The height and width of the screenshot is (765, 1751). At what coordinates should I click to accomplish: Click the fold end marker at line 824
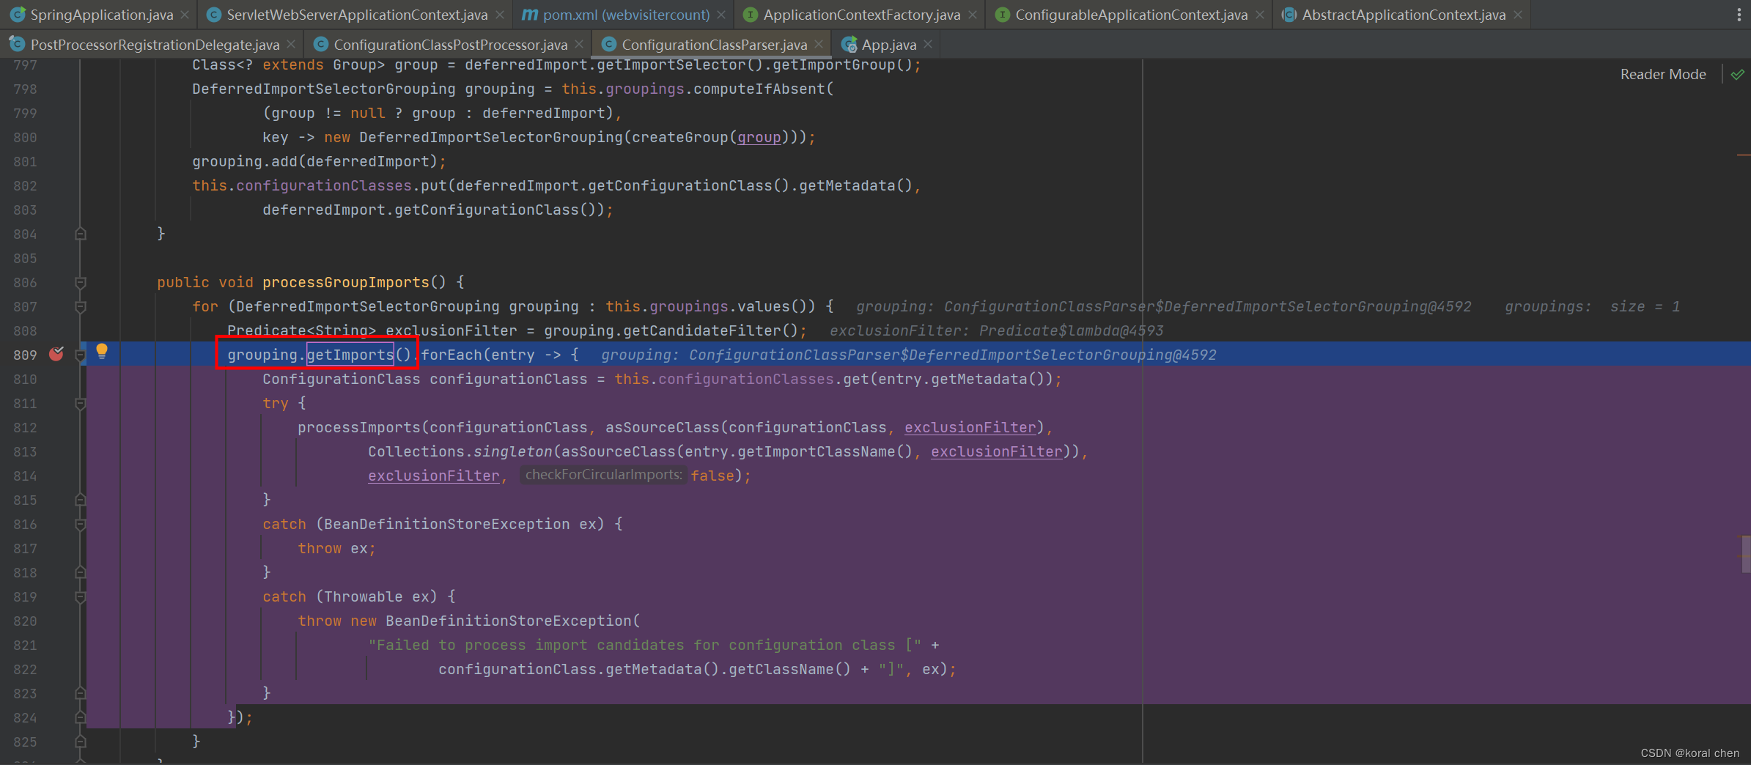pyautogui.click(x=81, y=718)
